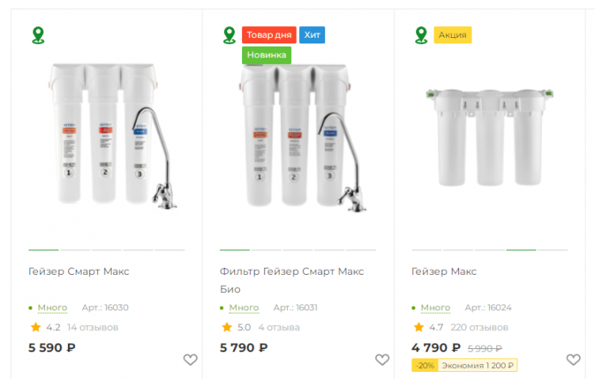Open 14 отзывов reviews link
This screenshot has height=379, width=595.
click(93, 327)
